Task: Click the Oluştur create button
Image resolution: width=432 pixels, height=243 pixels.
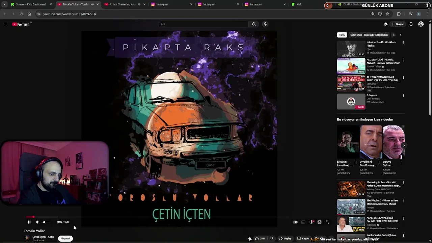Action: pos(398,24)
